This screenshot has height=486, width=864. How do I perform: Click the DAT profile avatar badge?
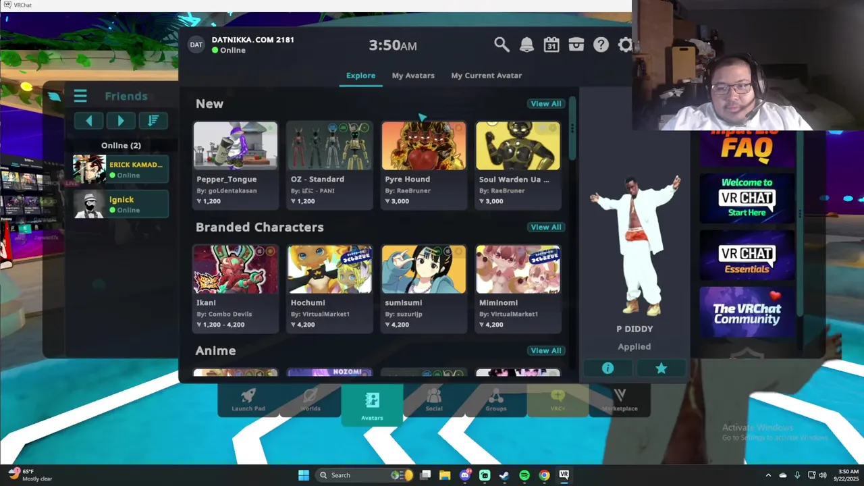[x=196, y=45]
